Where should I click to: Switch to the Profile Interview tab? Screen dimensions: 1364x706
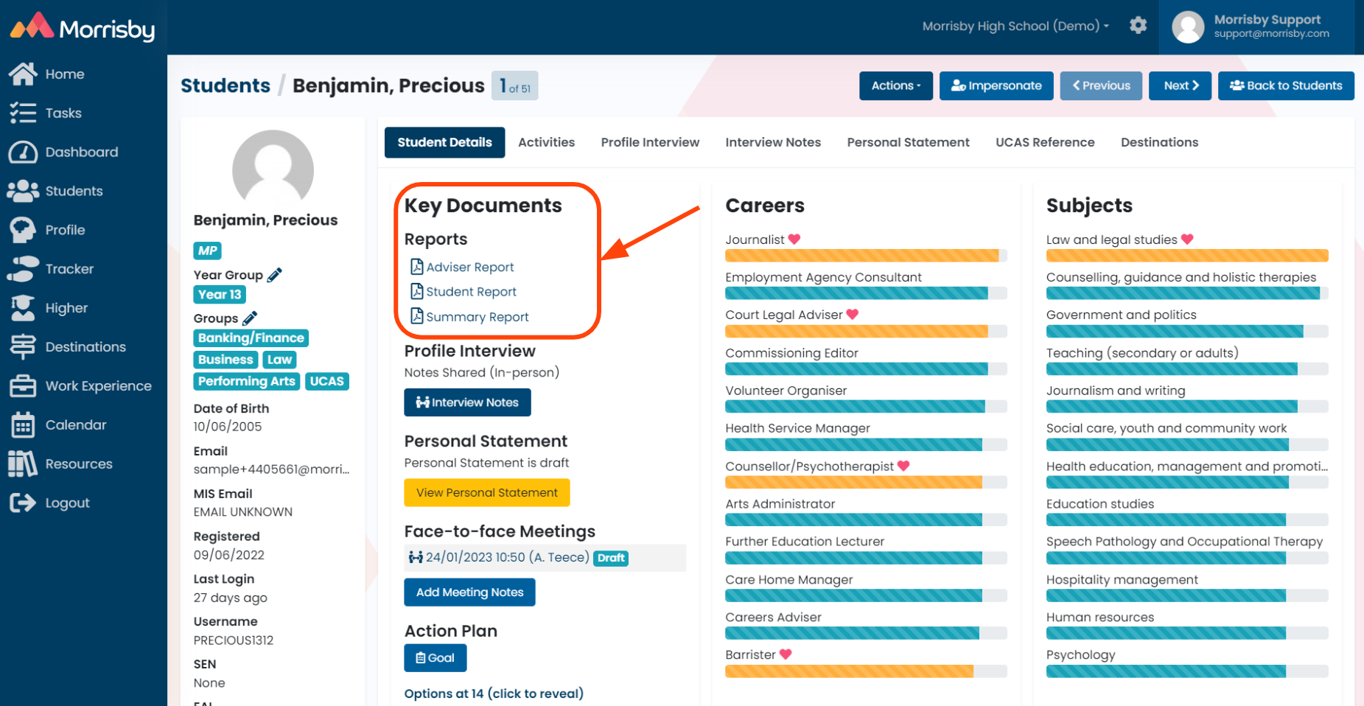pos(650,142)
